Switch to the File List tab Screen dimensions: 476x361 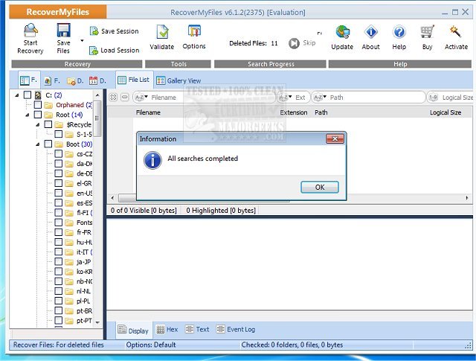pyautogui.click(x=134, y=80)
